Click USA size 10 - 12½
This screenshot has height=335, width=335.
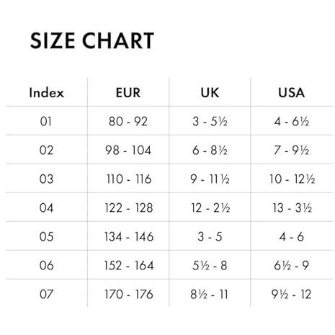click(x=292, y=179)
